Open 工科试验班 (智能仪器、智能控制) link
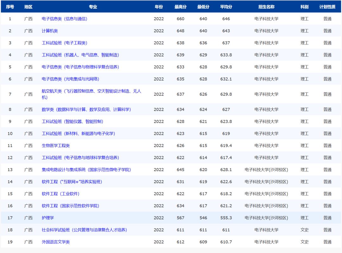The image size is (342, 253). tap(73, 121)
